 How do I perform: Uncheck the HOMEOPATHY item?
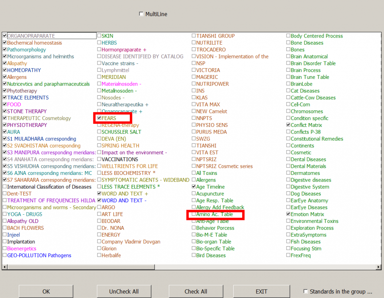(x=4, y=70)
